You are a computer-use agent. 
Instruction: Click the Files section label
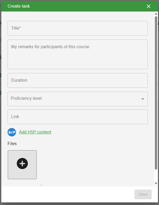click(12, 143)
